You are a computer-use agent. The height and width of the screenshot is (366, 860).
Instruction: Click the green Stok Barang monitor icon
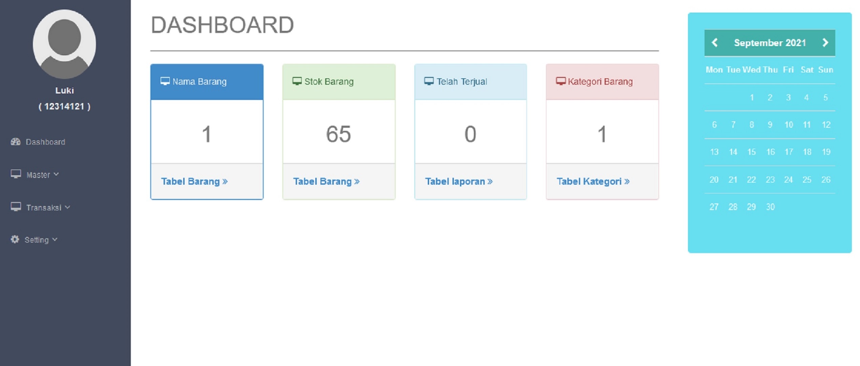(x=297, y=81)
